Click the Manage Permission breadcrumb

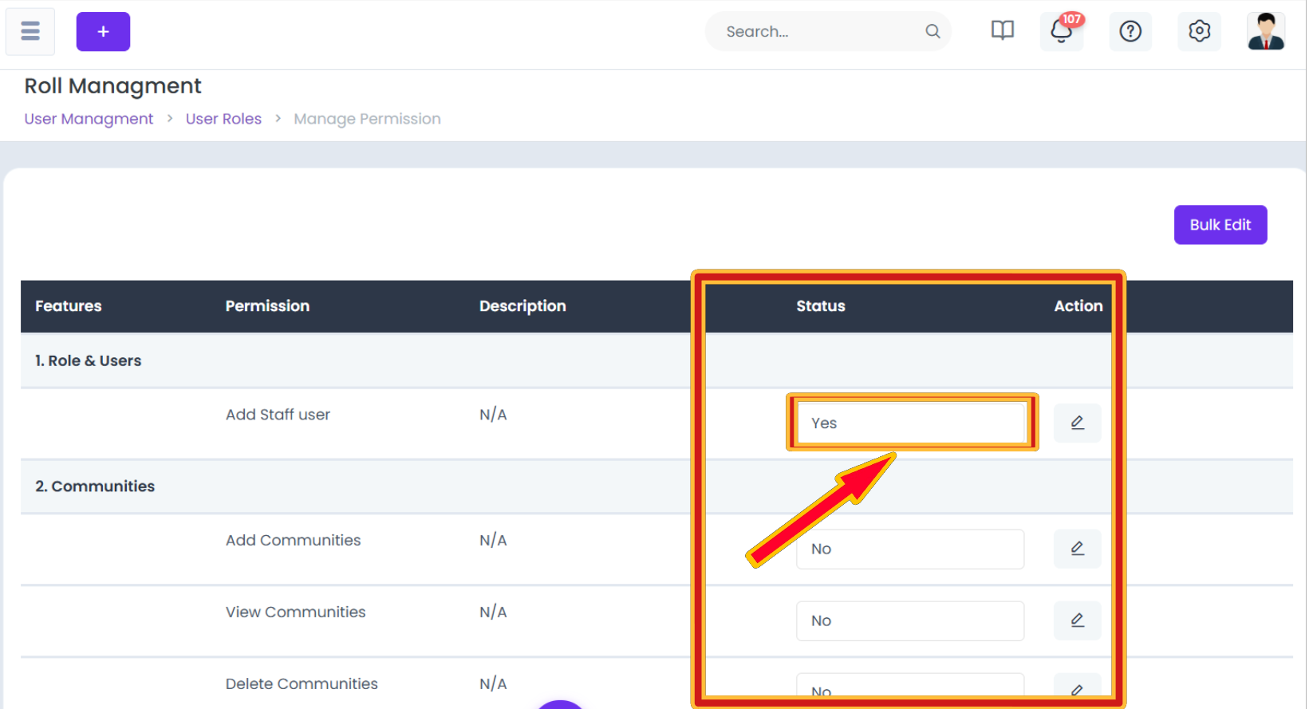click(367, 119)
